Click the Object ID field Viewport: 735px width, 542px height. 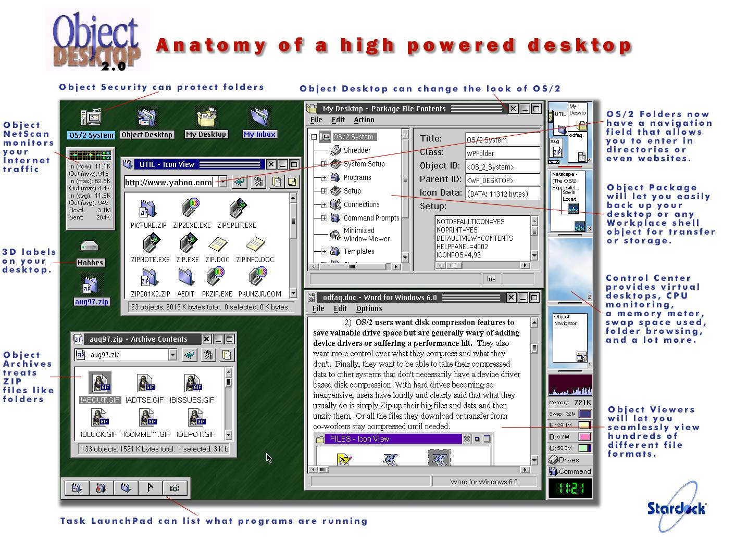point(502,166)
